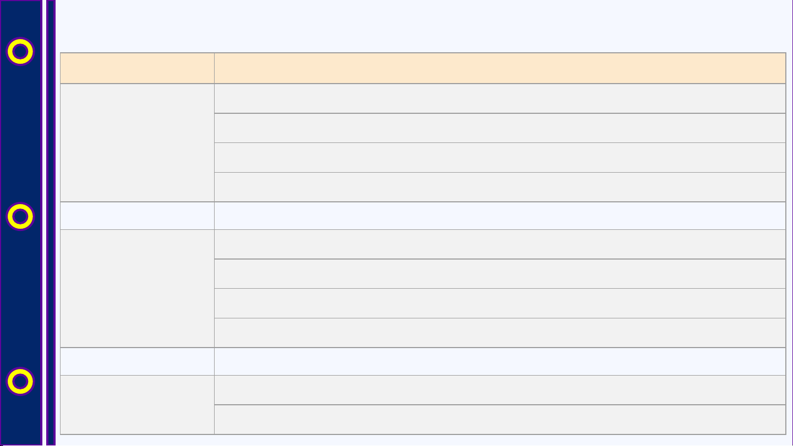Click the bottom yellow ring on the navy bar
This screenshot has height=446, width=793.
tap(20, 381)
